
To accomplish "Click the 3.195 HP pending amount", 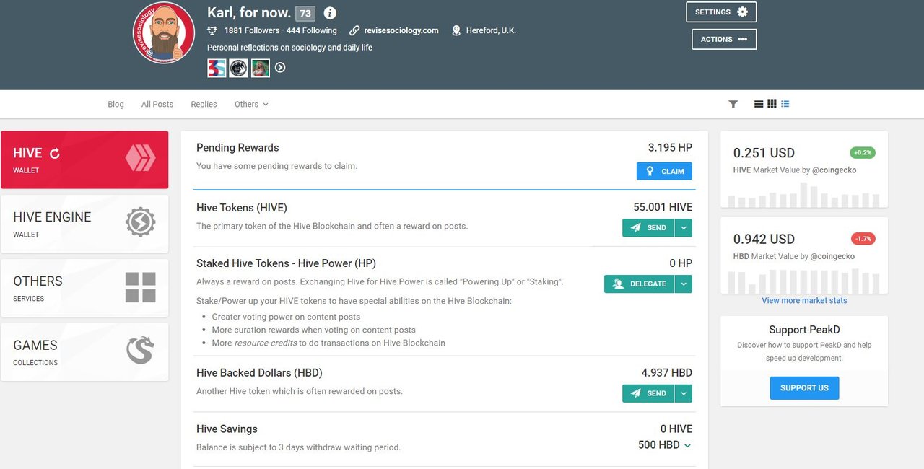I will 670,147.
